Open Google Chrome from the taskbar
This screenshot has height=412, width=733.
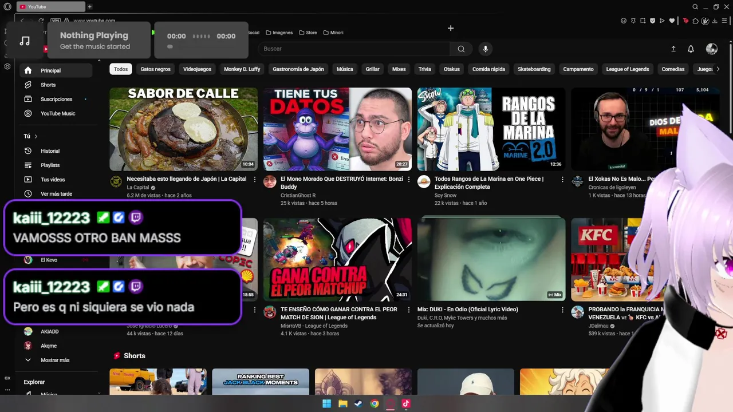[374, 404]
